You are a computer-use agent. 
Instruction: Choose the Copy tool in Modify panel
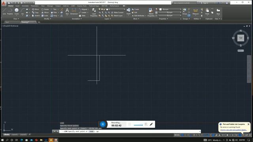(35, 12)
